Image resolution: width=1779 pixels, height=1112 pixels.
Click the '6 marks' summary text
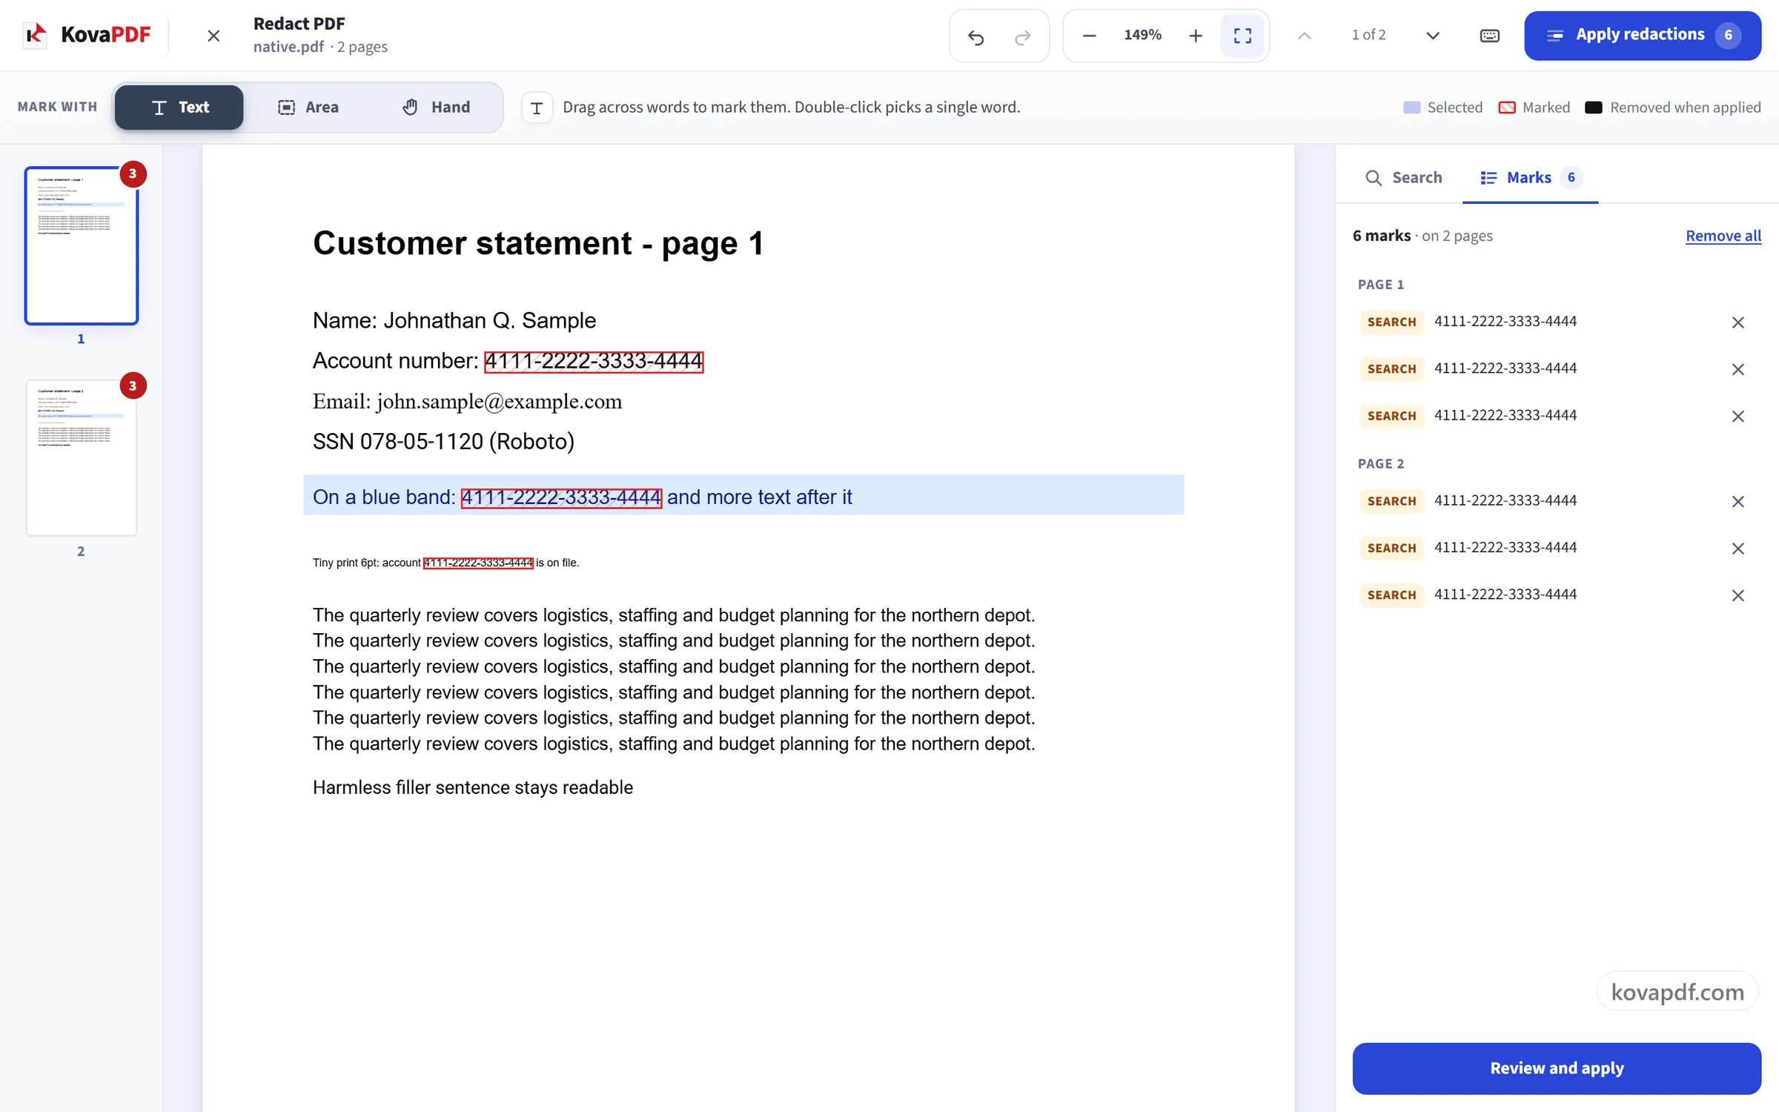1382,236
